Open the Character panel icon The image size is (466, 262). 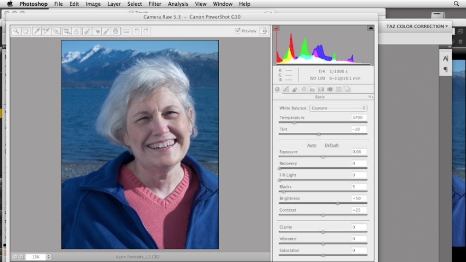[445, 59]
